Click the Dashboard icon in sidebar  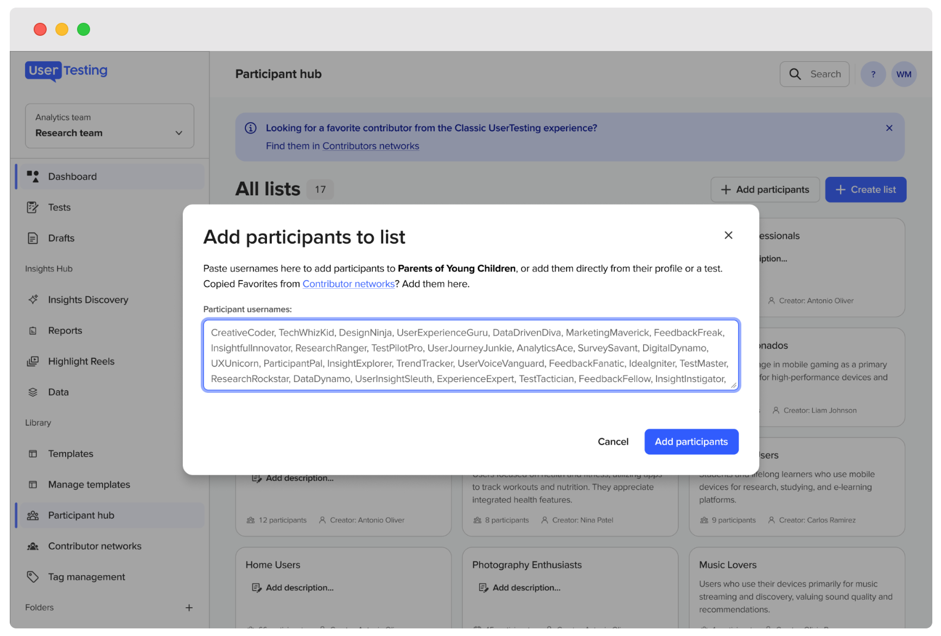(33, 176)
